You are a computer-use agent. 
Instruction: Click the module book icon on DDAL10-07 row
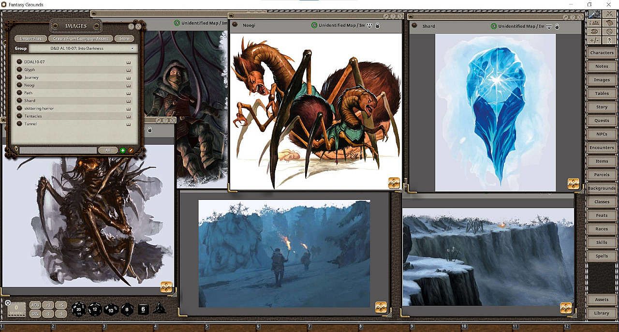[x=129, y=62]
